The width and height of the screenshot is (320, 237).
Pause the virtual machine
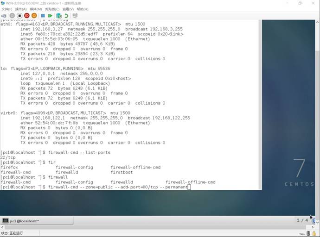point(43,16)
